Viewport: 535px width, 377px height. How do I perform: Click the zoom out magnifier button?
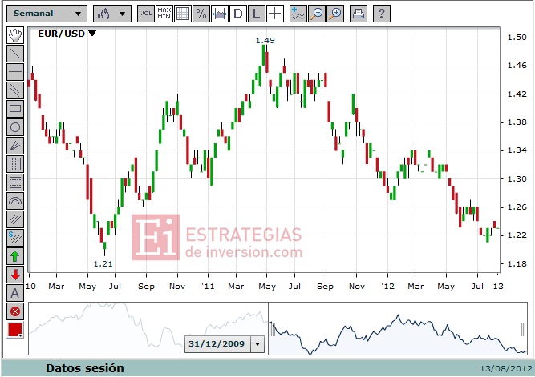click(x=317, y=14)
